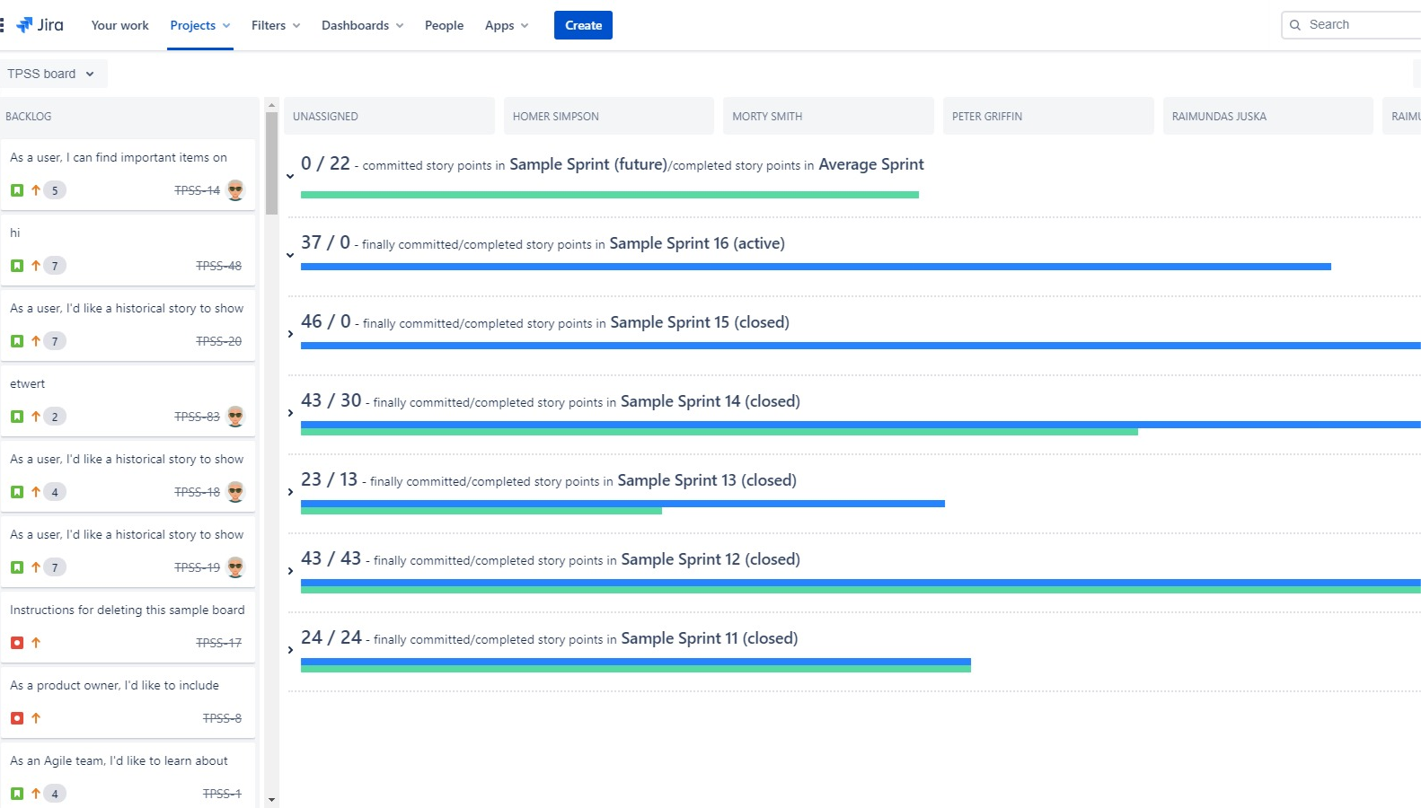Expand the Sample Sprint 12 (closed) row

(290, 571)
